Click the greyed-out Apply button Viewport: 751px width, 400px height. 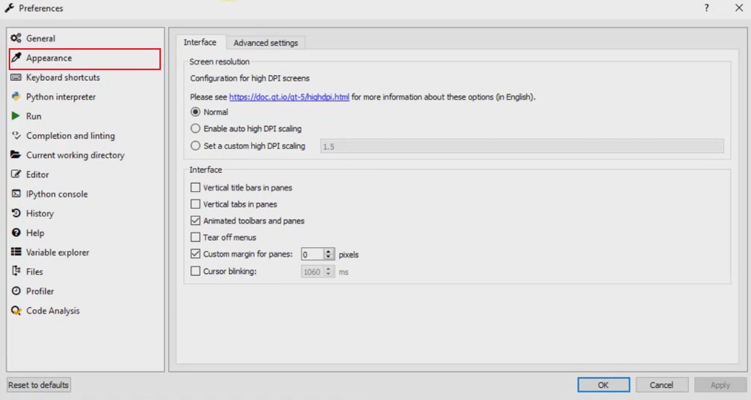point(720,385)
